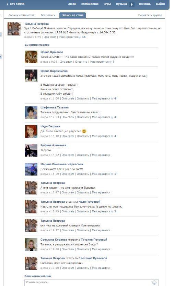Click heart icon on main post likes
174x286 pixels.
point(80,37)
